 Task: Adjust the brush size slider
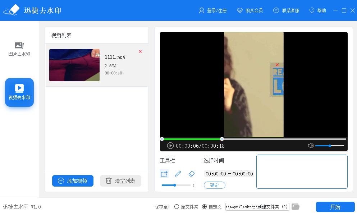coord(176,185)
